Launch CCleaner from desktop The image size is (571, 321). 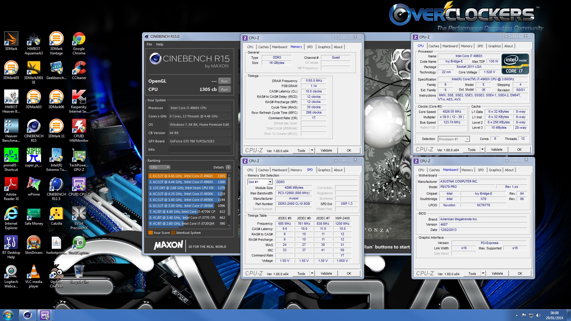[79, 70]
